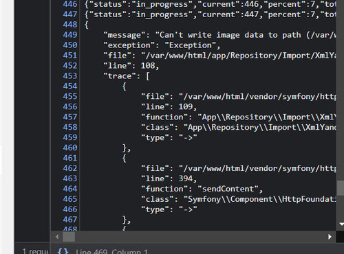This screenshot has height=254, width=344.
Task: Click the App\\Repository class line 458
Action: pos(239,128)
